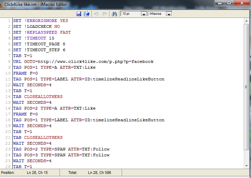Grab the vertical scrollbar thumb

(x=246, y=86)
